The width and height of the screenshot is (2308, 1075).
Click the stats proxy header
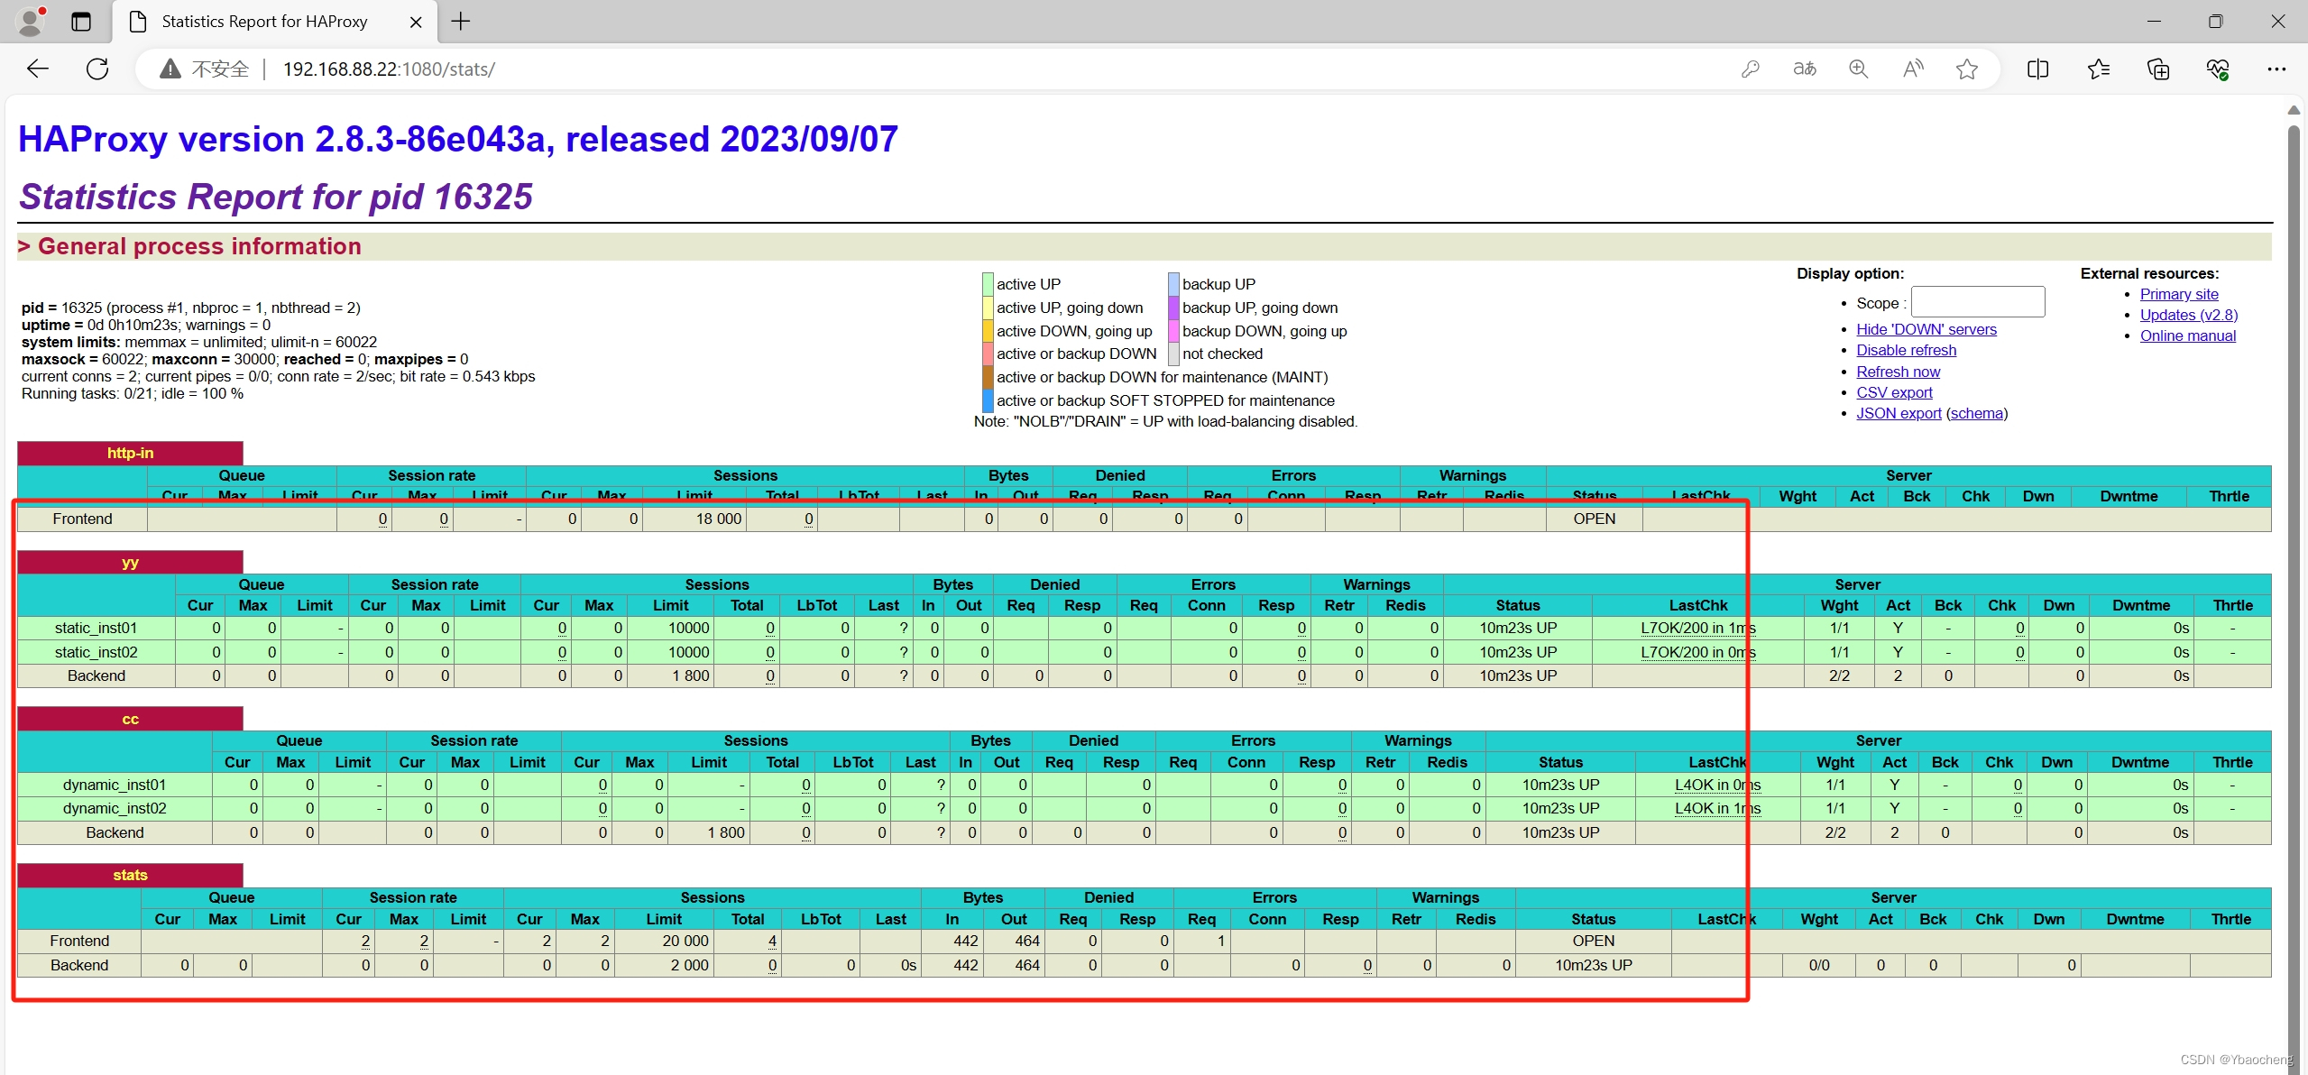[130, 875]
